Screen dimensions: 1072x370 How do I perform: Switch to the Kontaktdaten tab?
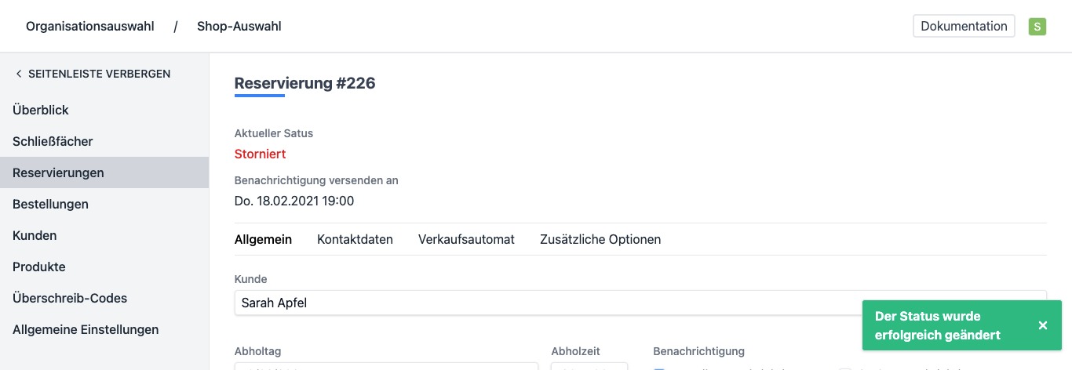tap(355, 239)
